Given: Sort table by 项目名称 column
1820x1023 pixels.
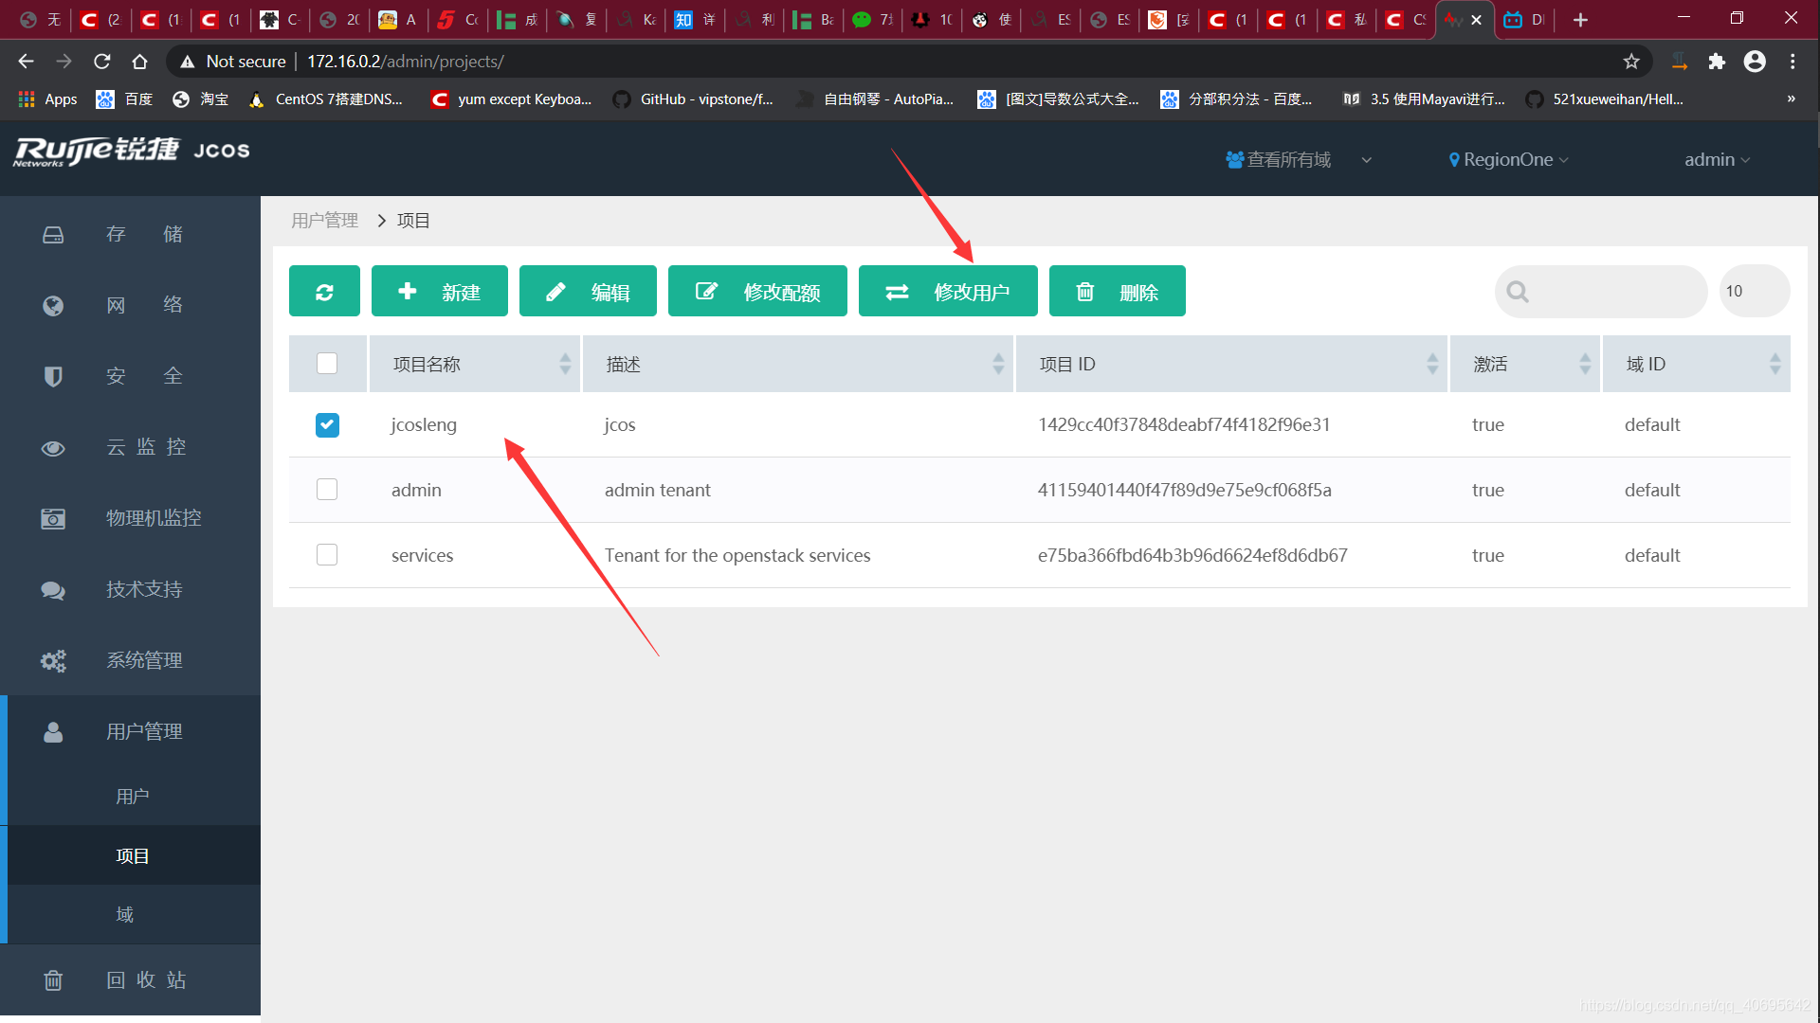Looking at the screenshot, I should (x=474, y=364).
